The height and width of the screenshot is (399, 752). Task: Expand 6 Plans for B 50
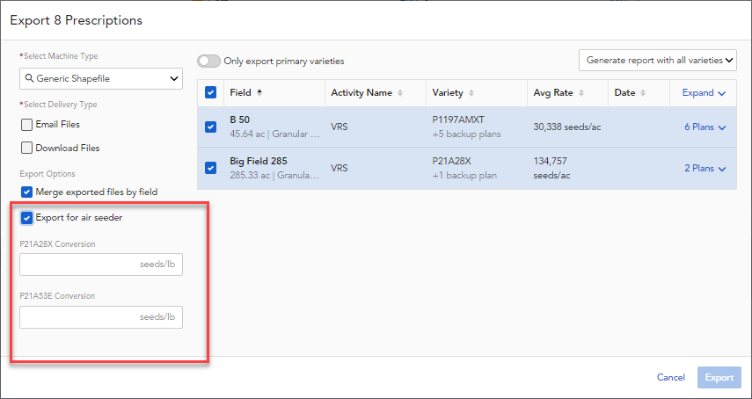point(705,127)
